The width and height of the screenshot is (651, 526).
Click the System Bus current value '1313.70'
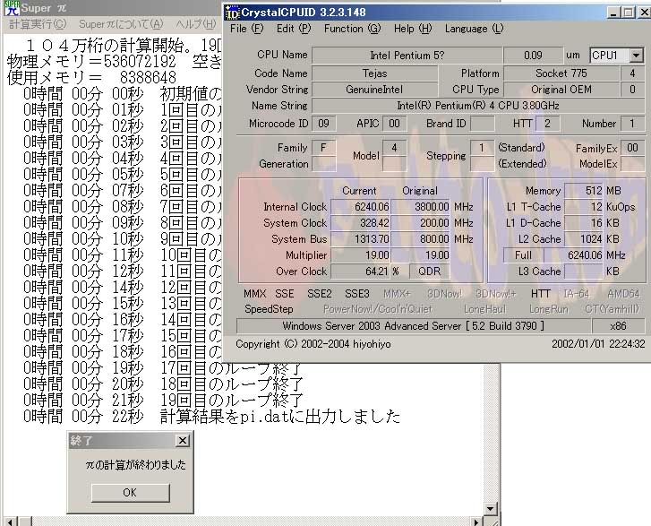[360, 239]
